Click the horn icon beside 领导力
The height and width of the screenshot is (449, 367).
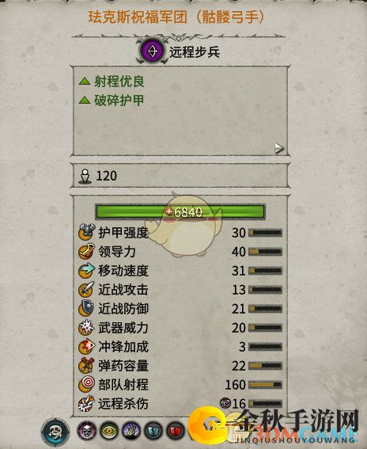pos(86,251)
